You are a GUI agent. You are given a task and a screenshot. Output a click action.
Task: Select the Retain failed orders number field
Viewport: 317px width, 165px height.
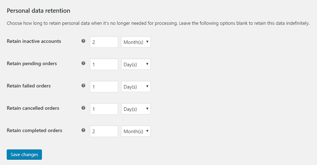pos(104,86)
